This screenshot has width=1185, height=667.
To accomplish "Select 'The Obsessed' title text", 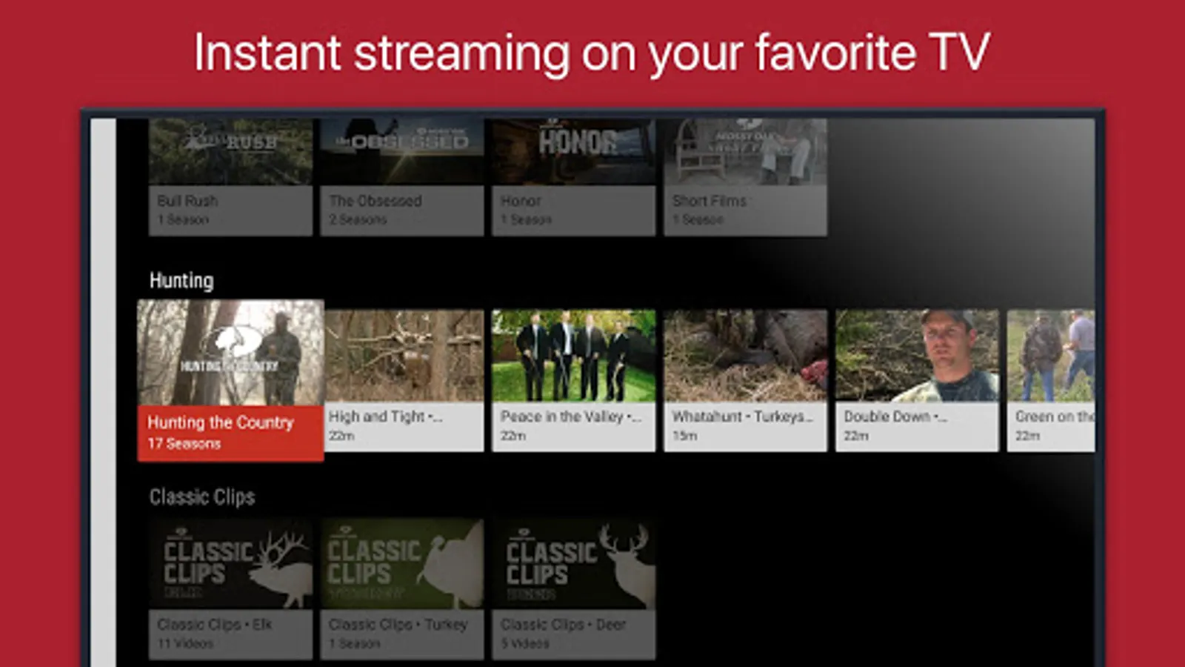I will coord(375,201).
